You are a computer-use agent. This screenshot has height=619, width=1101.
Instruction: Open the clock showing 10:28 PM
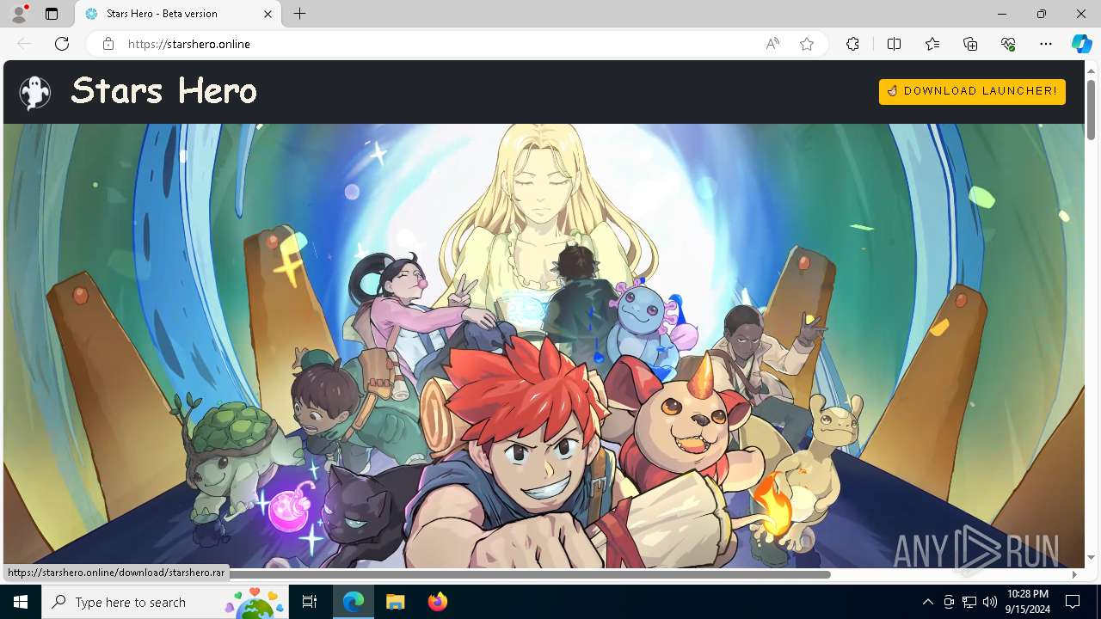tap(1027, 602)
